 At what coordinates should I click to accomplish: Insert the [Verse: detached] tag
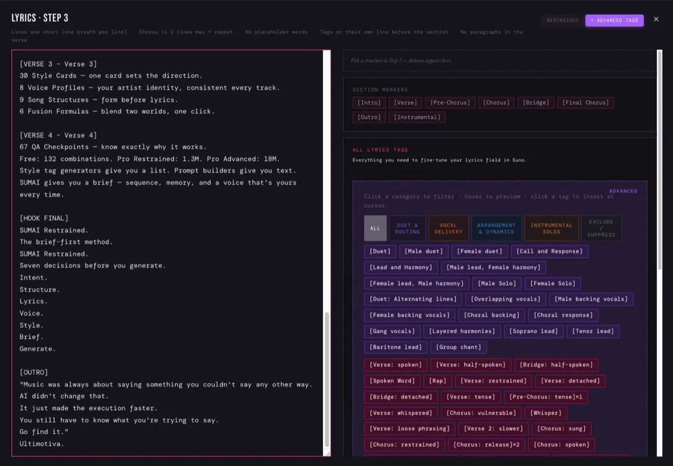[x=571, y=381]
